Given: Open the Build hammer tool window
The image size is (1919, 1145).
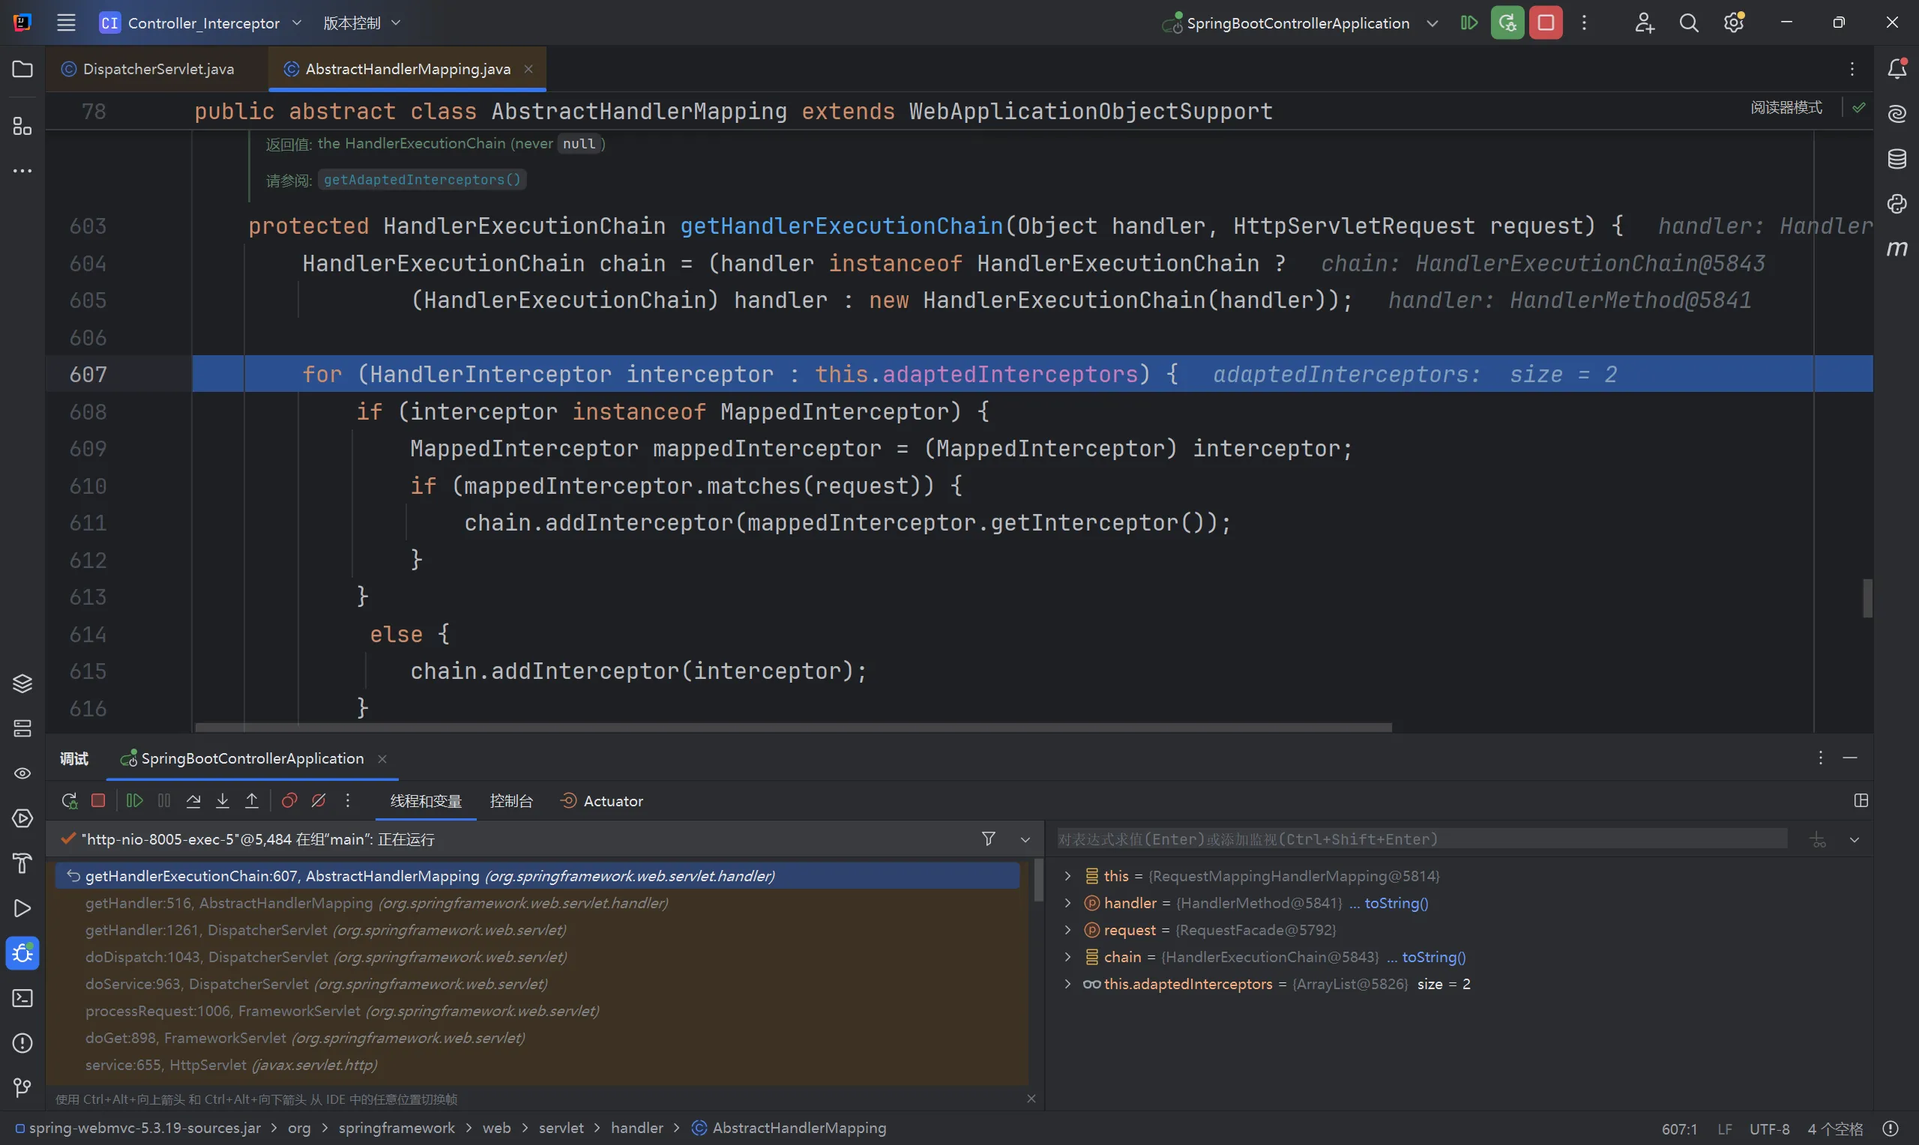Looking at the screenshot, I should tap(22, 863).
